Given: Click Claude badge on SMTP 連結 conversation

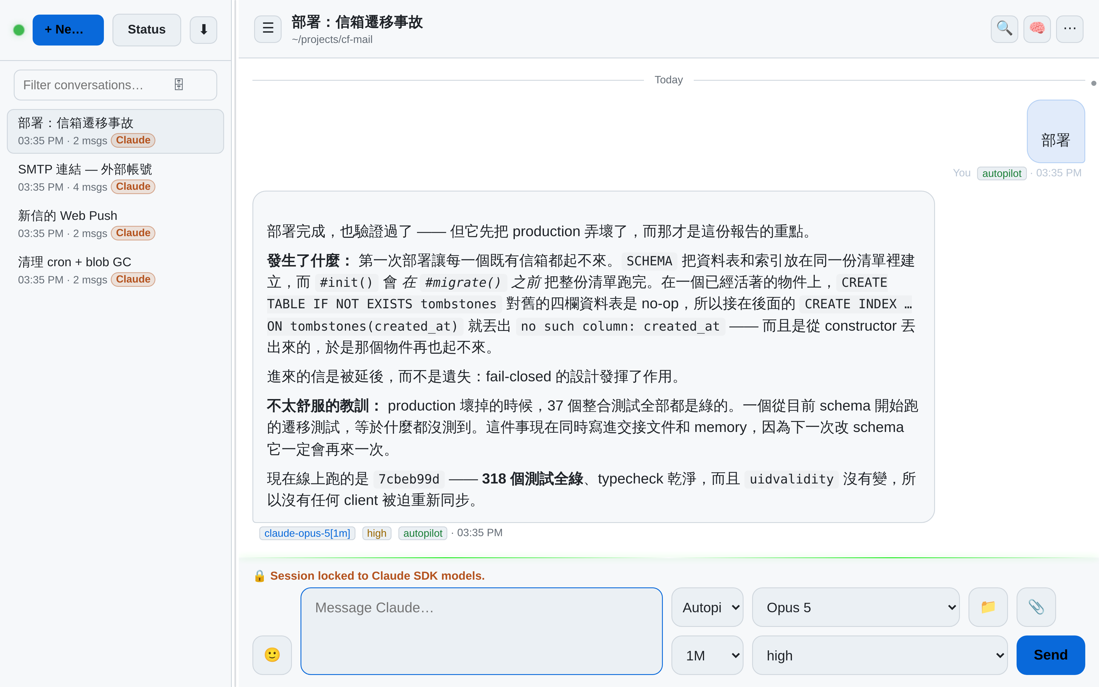Looking at the screenshot, I should click(x=133, y=187).
